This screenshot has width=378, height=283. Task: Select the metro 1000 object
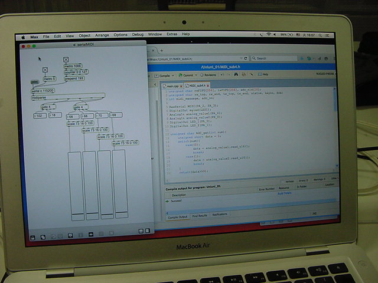pos(73,66)
